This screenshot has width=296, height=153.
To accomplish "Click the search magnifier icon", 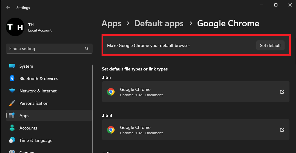I will pos(87,49).
